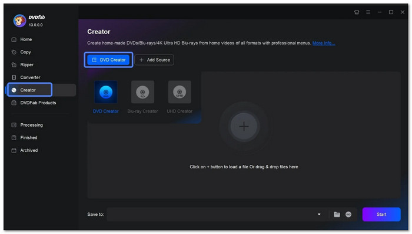The image size is (412, 234).
Task: Open the Home section
Action: [26, 39]
